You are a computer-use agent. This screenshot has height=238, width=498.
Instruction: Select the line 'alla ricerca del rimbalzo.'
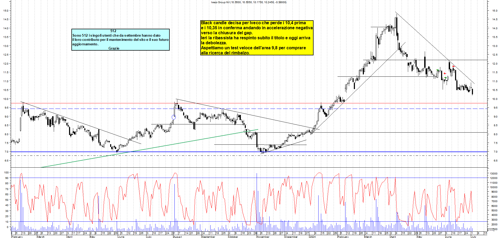coord(225,53)
